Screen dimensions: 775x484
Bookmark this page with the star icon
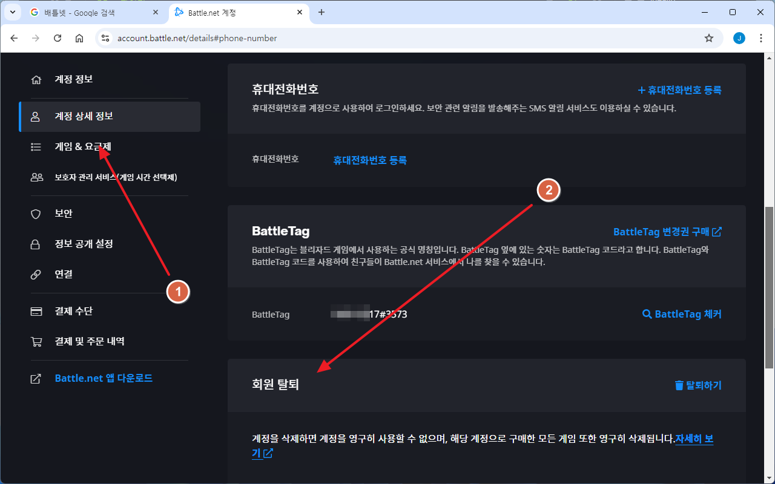(x=709, y=38)
